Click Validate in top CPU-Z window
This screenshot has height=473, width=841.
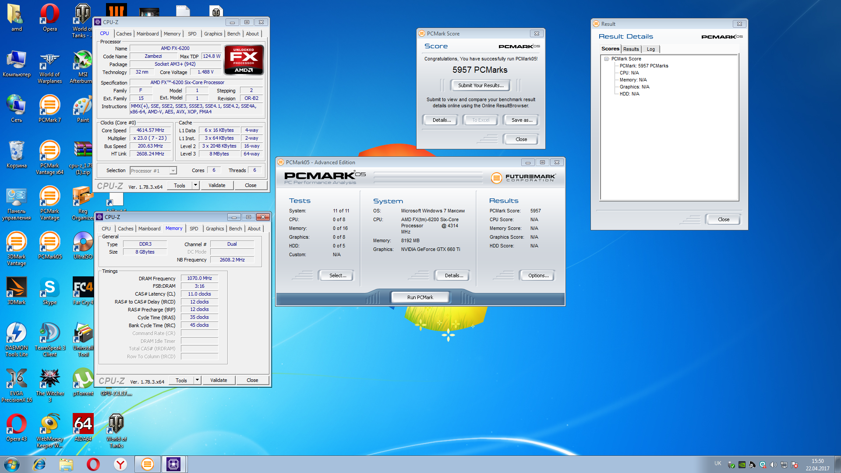pyautogui.click(x=217, y=185)
